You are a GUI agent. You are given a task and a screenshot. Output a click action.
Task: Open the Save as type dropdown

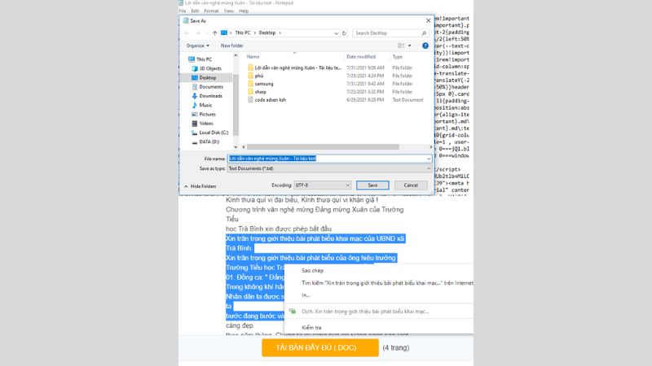(328, 168)
